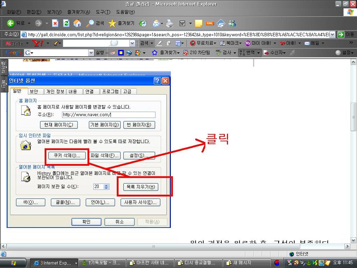357x268 pixels.
Task: Expand the back button history dropdown arrow
Action: click(29, 23)
